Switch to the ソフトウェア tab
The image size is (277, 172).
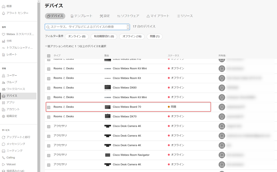point(128,16)
